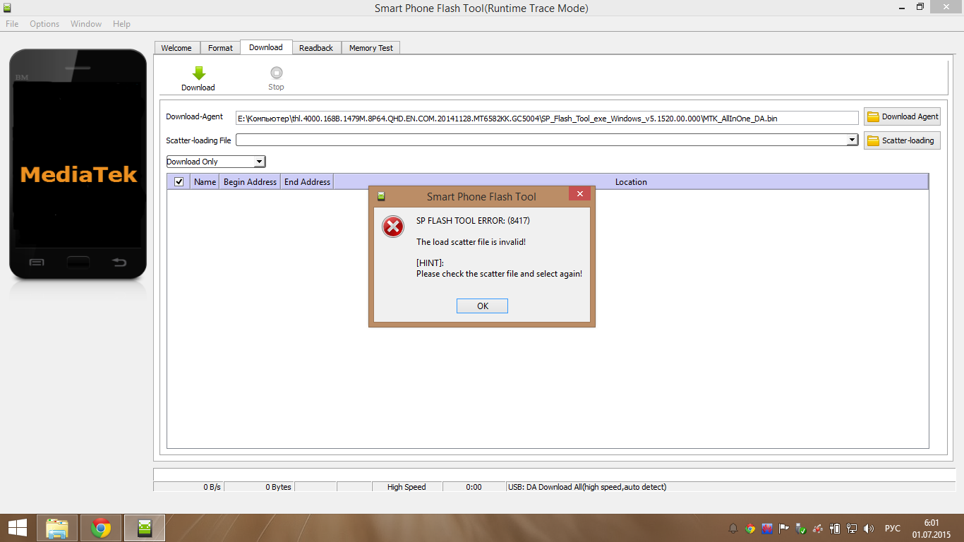
Task: Click the End Address column header
Action: coord(307,182)
